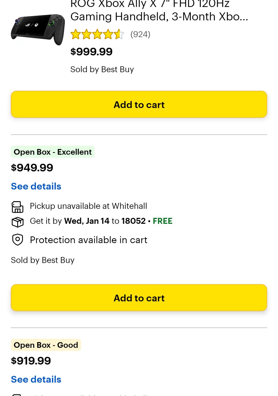Image resolution: width=278 pixels, height=396 pixels.
Task: Click the $919.99 Open Box Good price
Action: pyautogui.click(x=31, y=361)
